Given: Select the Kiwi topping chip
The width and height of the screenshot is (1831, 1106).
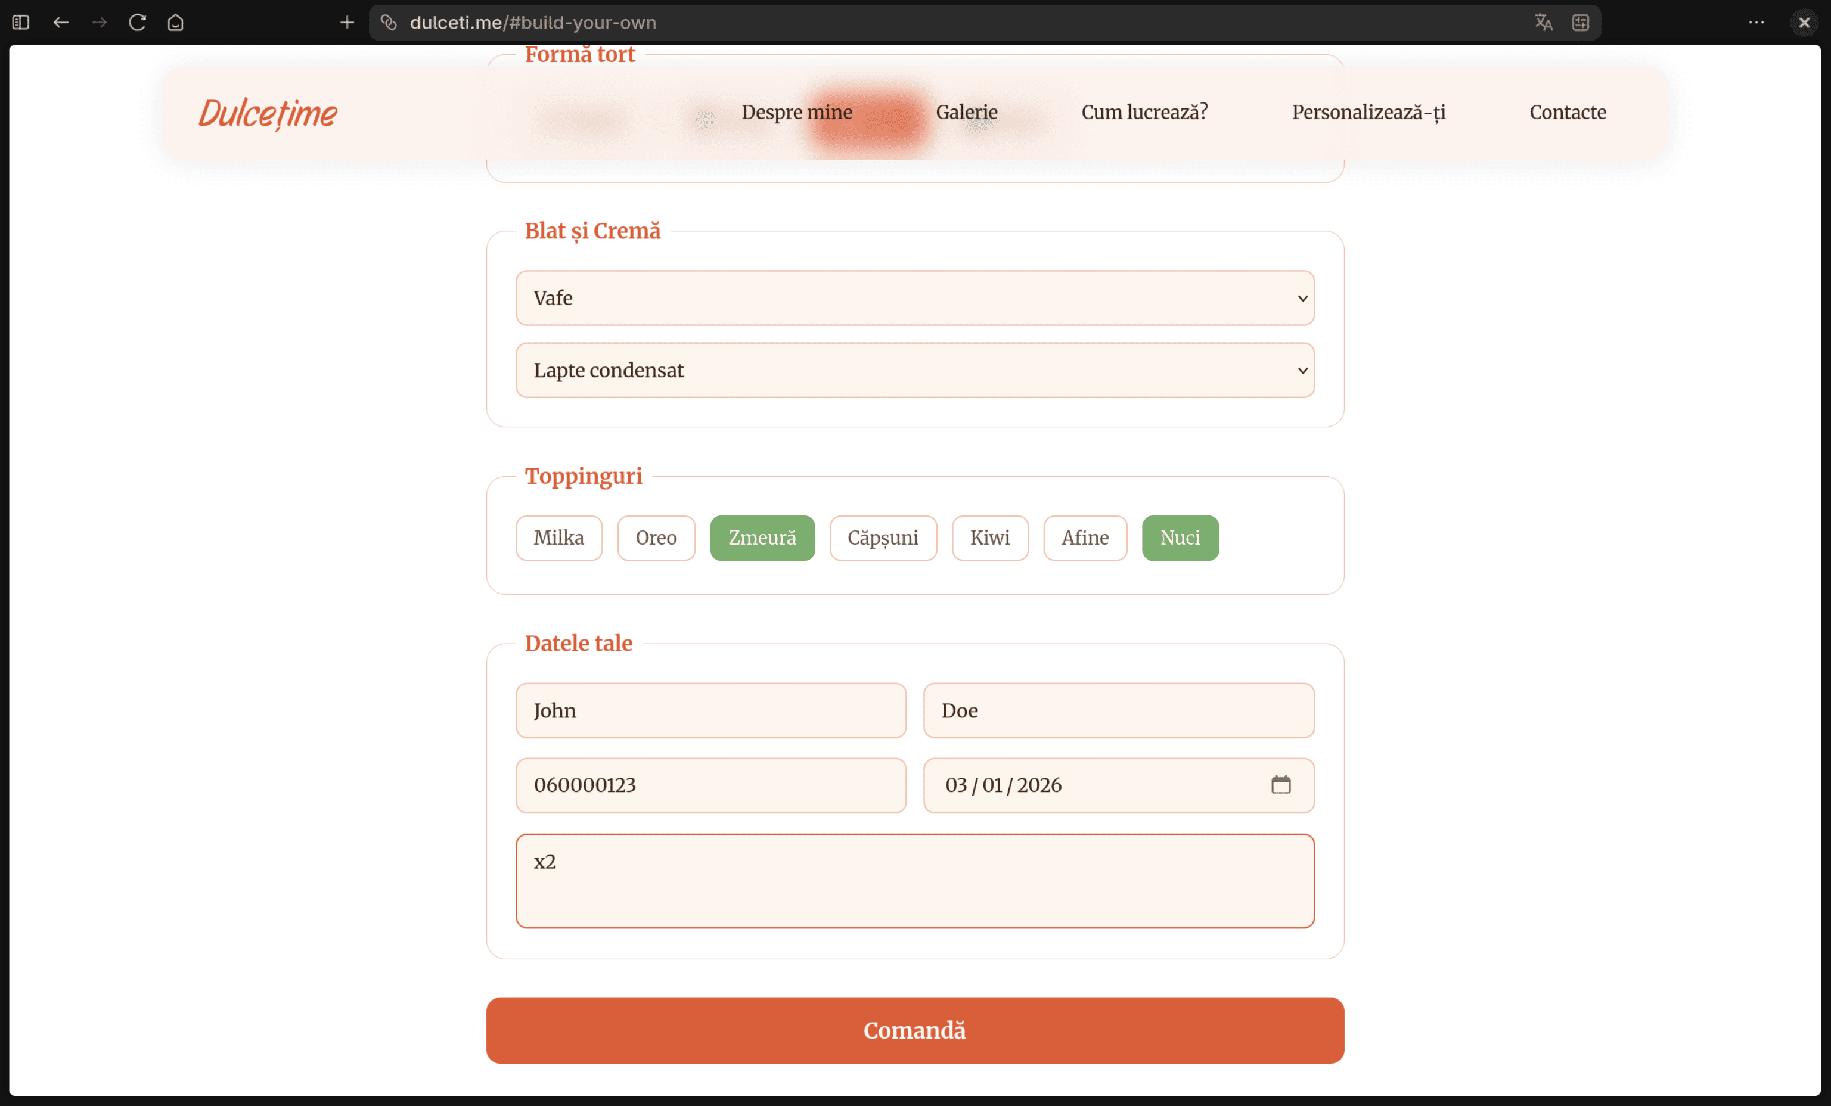Looking at the screenshot, I should click(x=990, y=538).
